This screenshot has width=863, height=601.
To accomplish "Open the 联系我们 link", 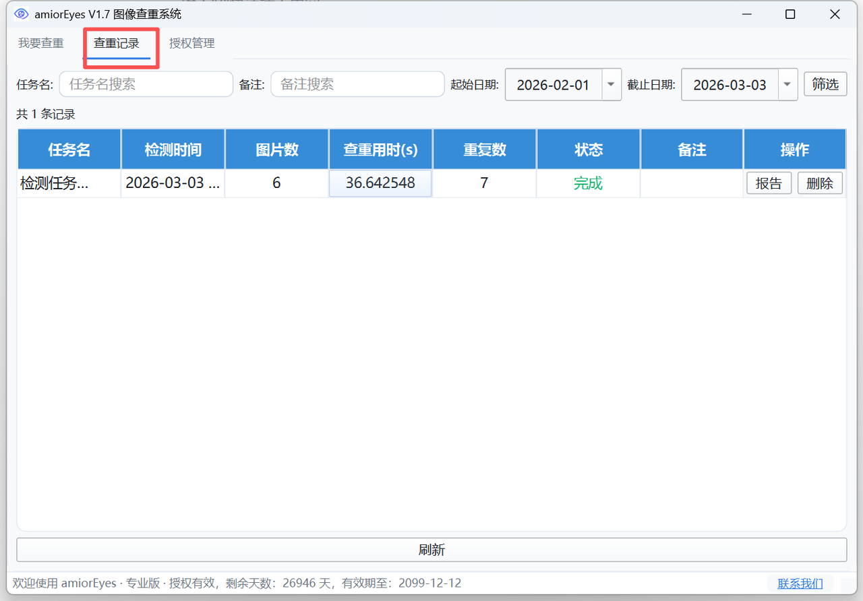I will pos(800,583).
